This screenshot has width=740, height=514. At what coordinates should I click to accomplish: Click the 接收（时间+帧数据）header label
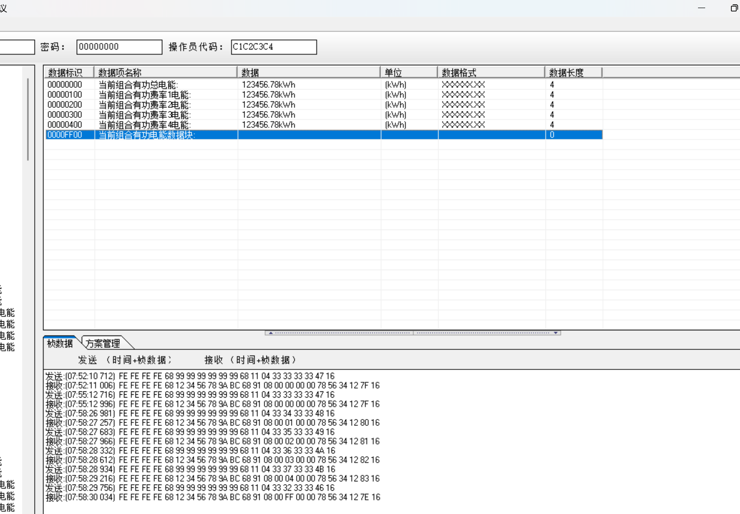click(x=250, y=360)
